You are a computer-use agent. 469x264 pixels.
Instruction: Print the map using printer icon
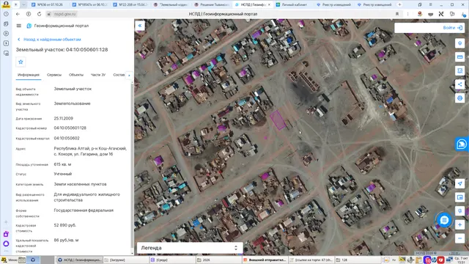click(459, 98)
